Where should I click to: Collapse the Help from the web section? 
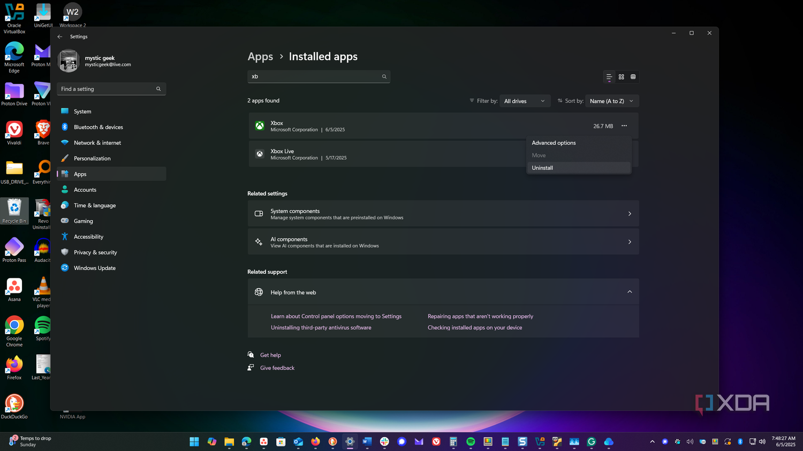630,292
